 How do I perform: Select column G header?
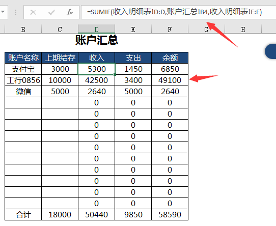point(206,29)
